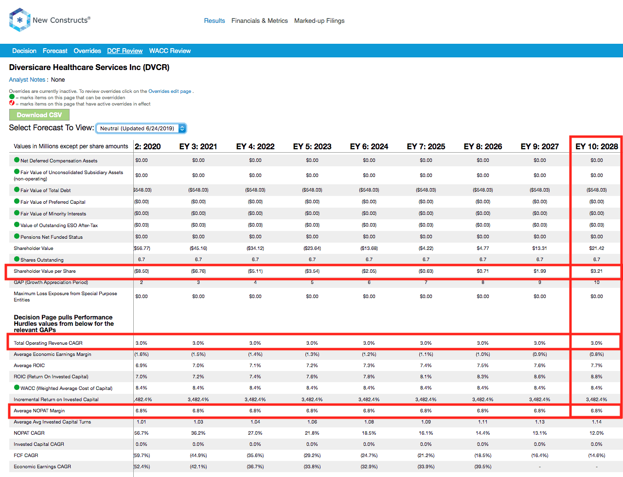The image size is (623, 477).
Task: Click Average NOPAT Margin row label
Action: [x=39, y=410]
